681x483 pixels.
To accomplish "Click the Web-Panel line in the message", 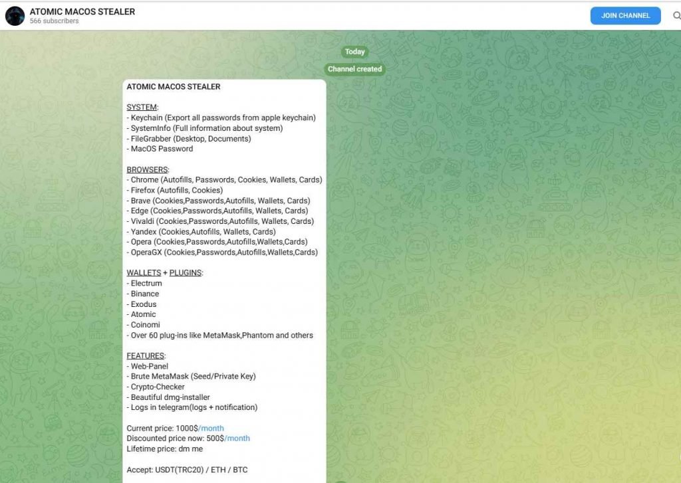I will [x=149, y=366].
